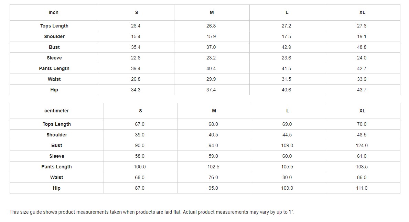Image resolution: width=409 pixels, height=222 pixels.
Task: Click Pants Length value 100.0
Action: 140,167
